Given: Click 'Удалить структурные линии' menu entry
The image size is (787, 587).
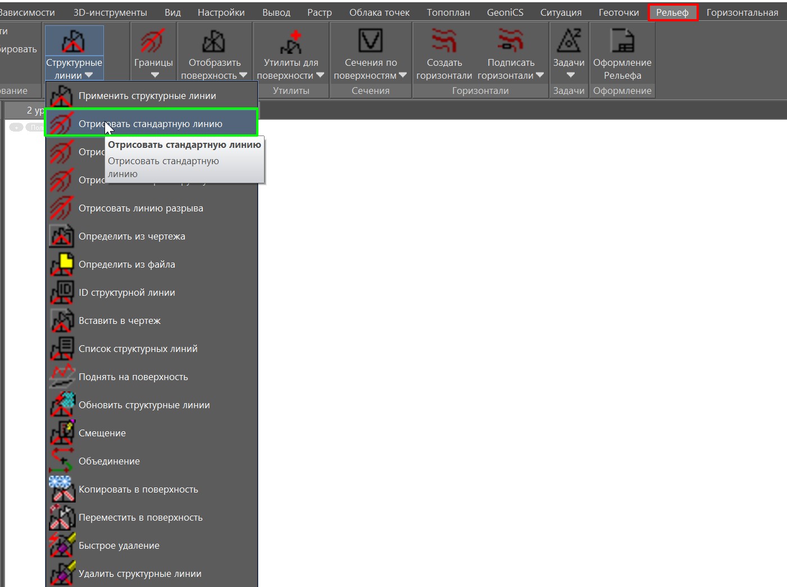Looking at the screenshot, I should pos(140,574).
